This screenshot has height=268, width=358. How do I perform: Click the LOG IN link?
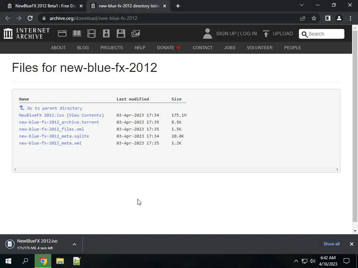[x=249, y=33]
